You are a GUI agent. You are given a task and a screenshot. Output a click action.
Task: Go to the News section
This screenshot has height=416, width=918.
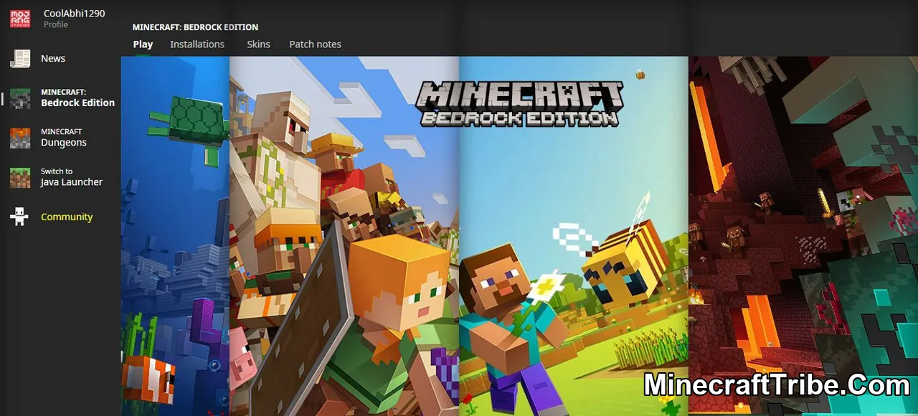53,59
